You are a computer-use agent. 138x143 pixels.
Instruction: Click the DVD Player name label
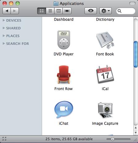63,54
